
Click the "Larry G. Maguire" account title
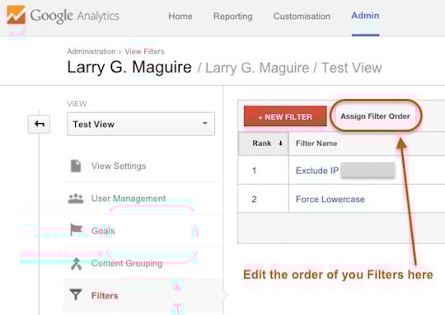tap(129, 68)
